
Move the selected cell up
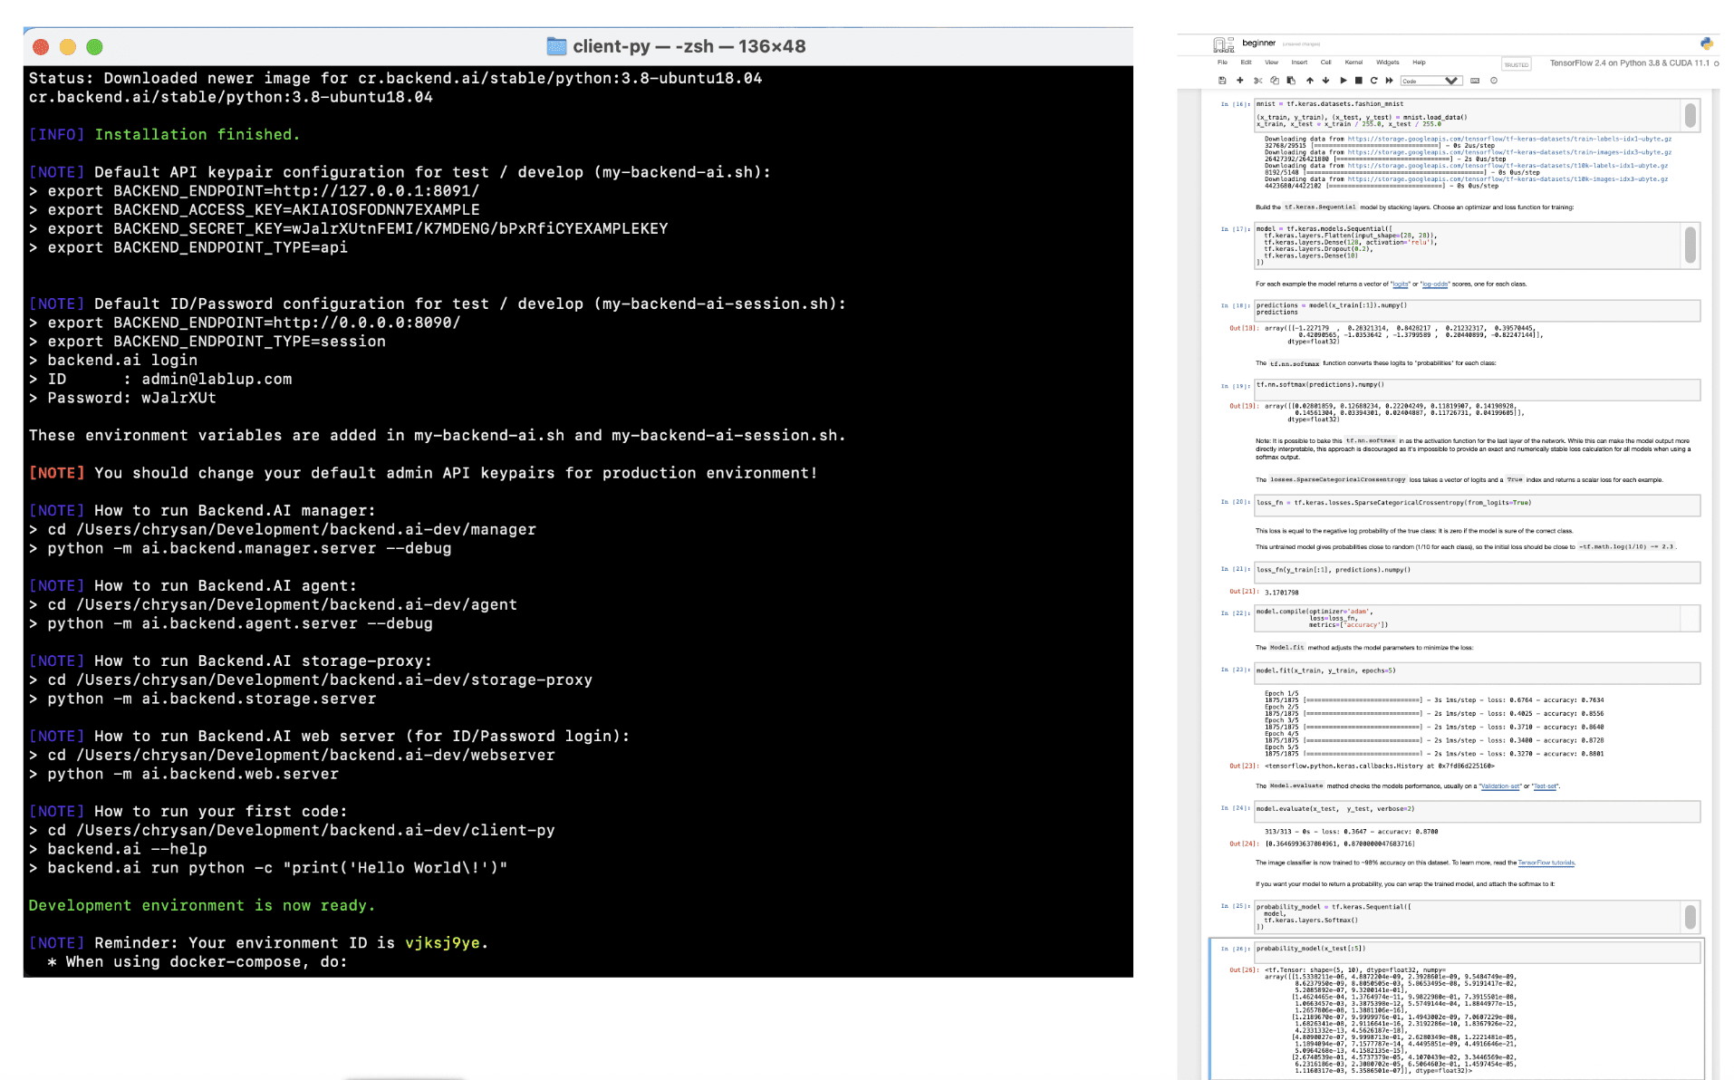click(x=1310, y=81)
